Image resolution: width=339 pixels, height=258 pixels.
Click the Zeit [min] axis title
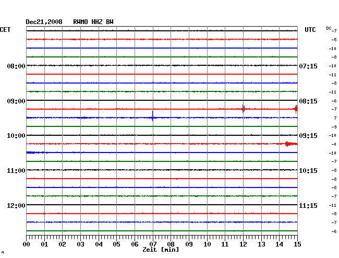pyautogui.click(x=161, y=250)
